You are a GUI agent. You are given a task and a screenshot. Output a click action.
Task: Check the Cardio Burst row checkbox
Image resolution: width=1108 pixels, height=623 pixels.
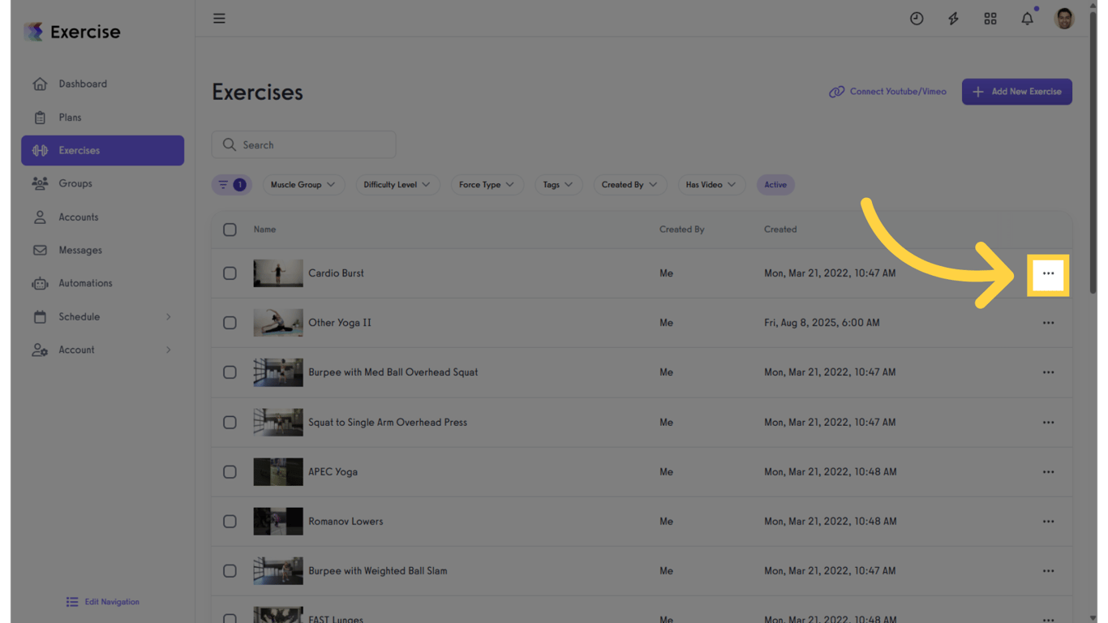[x=230, y=273]
